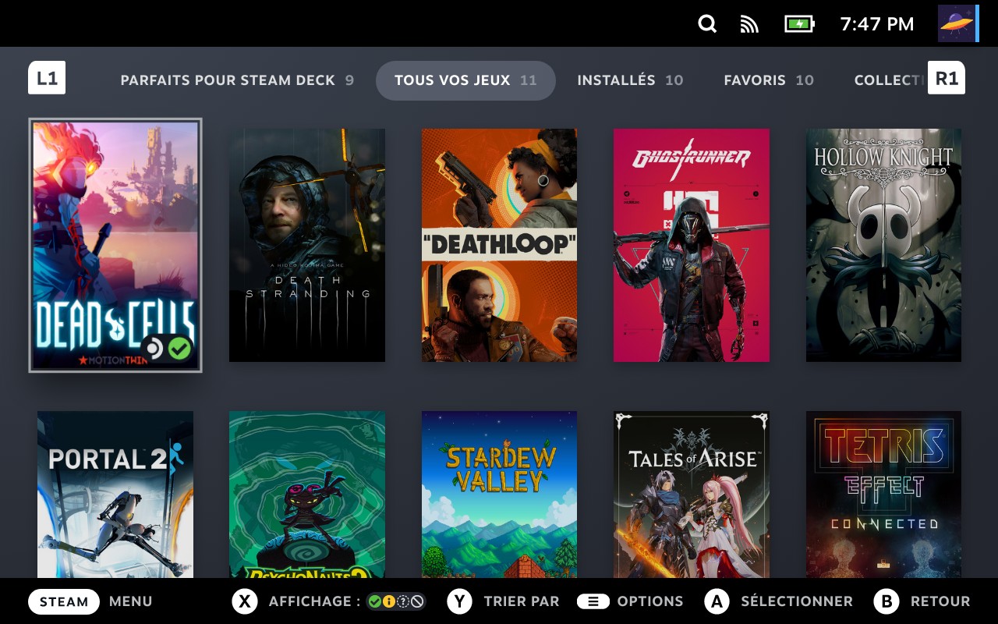The height and width of the screenshot is (624, 998).
Task: Select the Tous vos jeux tab
Action: (x=465, y=80)
